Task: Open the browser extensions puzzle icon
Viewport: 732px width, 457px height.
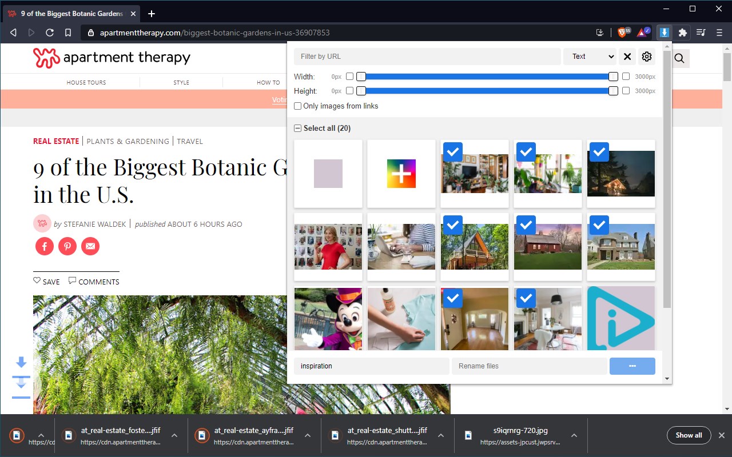Action: tap(682, 33)
